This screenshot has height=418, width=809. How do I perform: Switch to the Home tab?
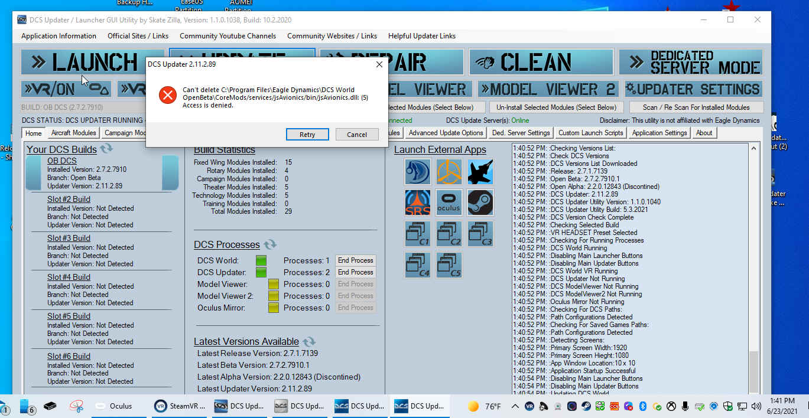34,133
